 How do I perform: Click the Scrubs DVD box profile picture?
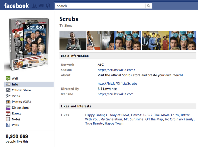29,44
